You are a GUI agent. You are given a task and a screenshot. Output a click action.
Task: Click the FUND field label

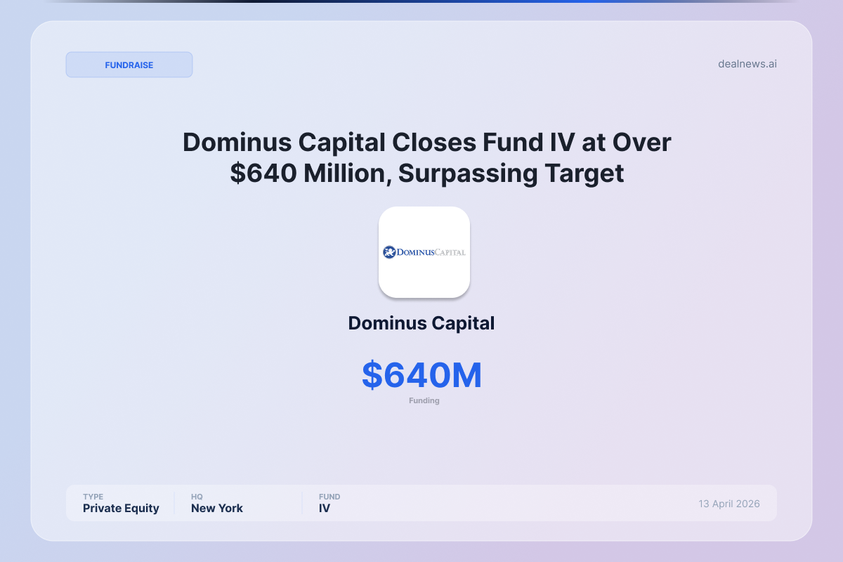pos(329,497)
